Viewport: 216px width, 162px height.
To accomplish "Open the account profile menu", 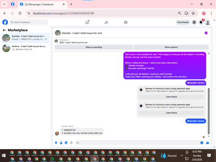I will pos(208,22).
